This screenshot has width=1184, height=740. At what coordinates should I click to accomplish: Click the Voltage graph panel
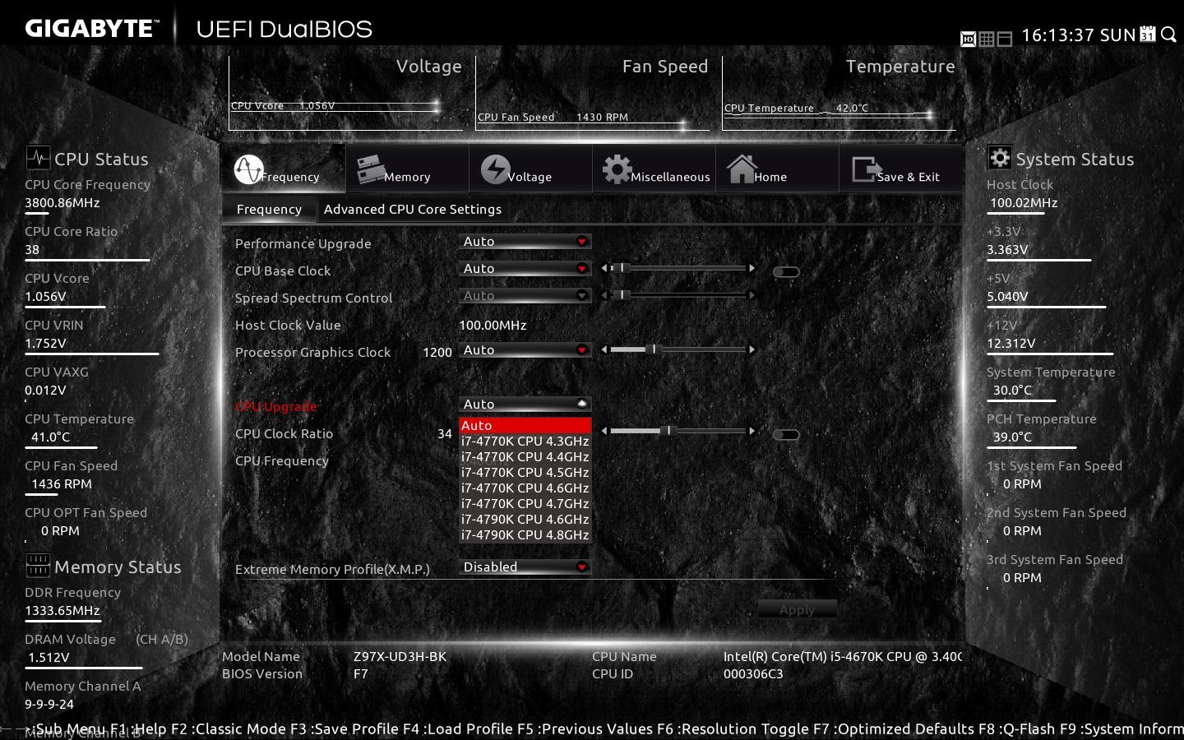pyautogui.click(x=346, y=93)
